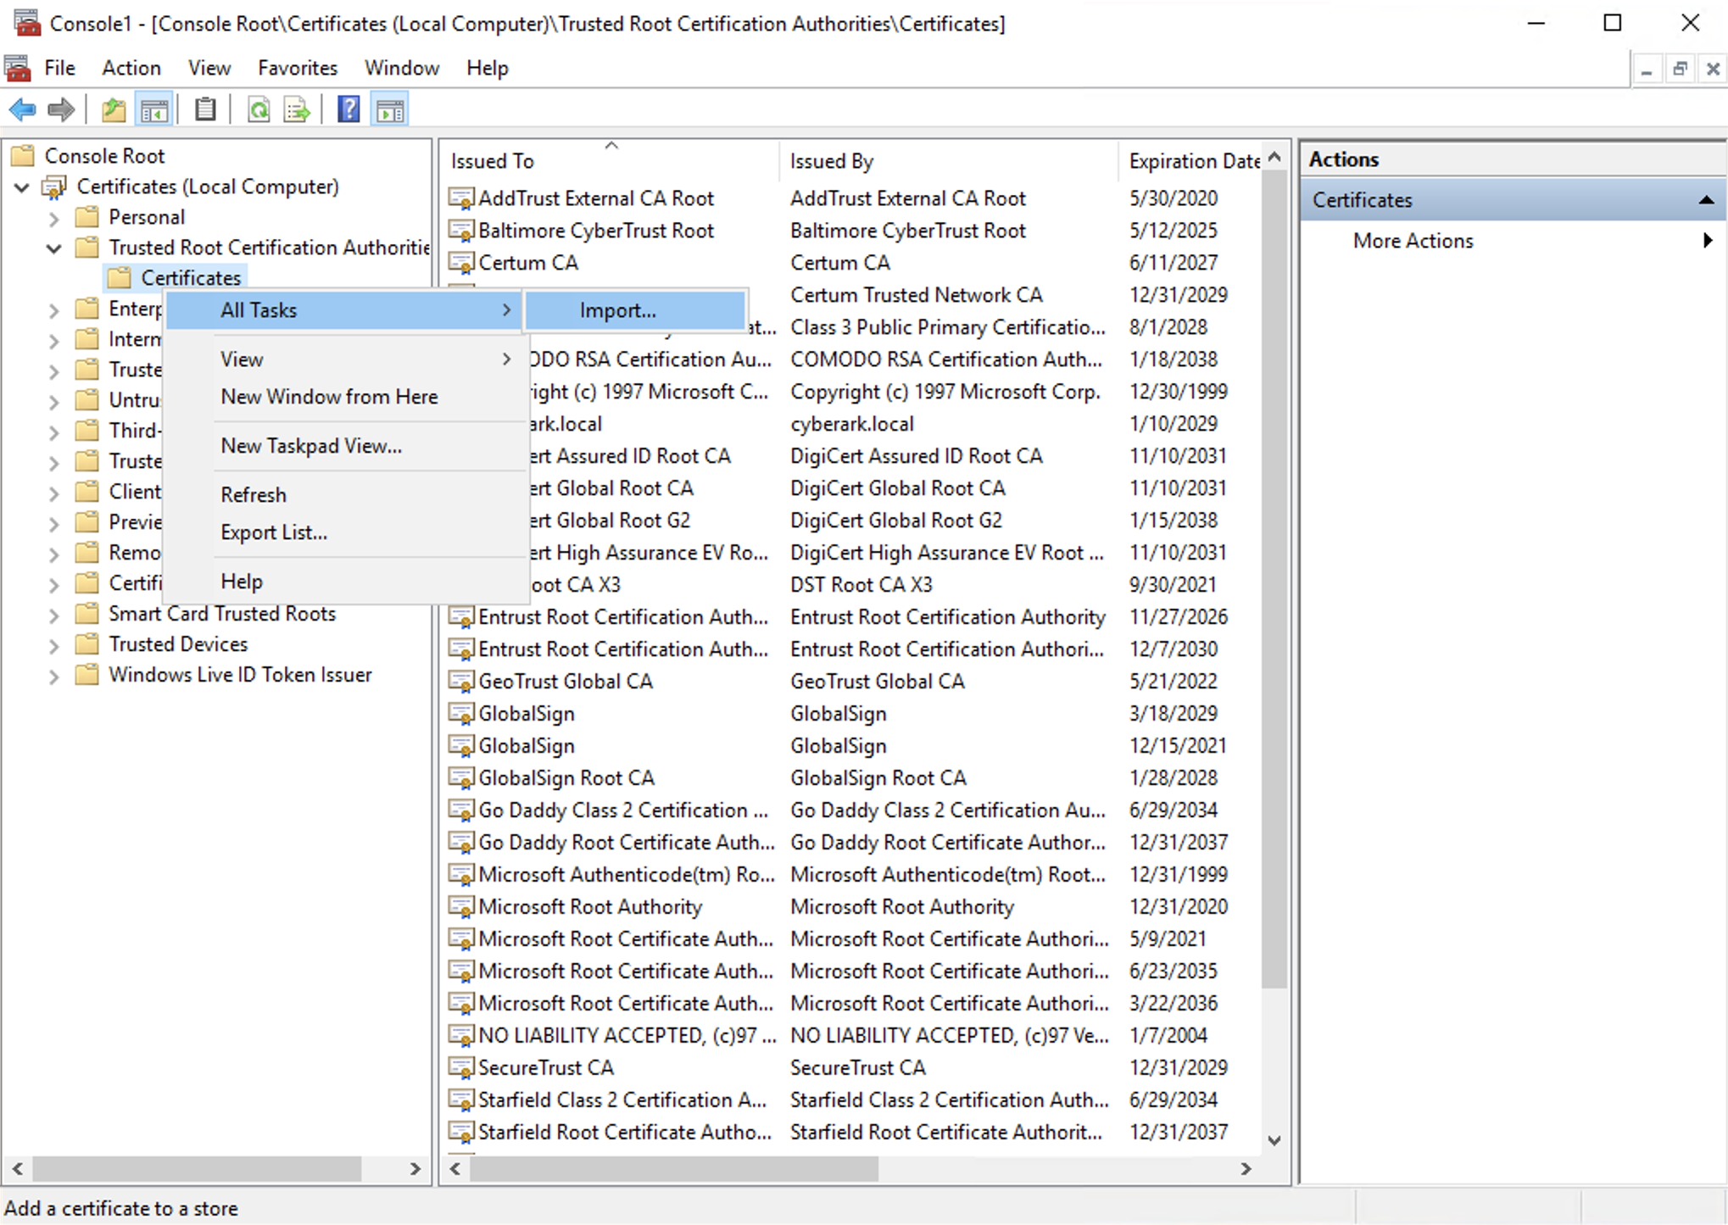Restore the inner MDI child window
The height and width of the screenshot is (1225, 1728).
coord(1680,70)
